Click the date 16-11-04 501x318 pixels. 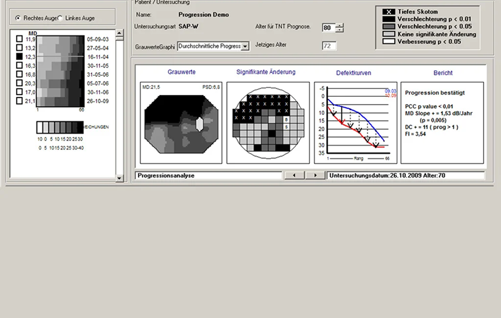[x=98, y=57]
